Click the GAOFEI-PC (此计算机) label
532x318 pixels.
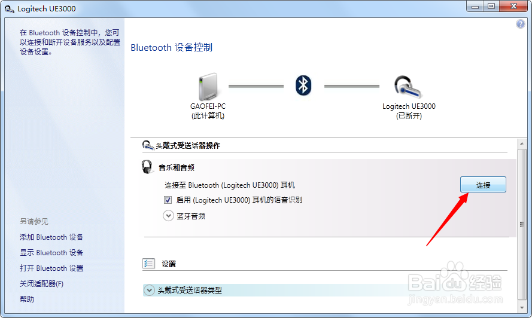[208, 111]
